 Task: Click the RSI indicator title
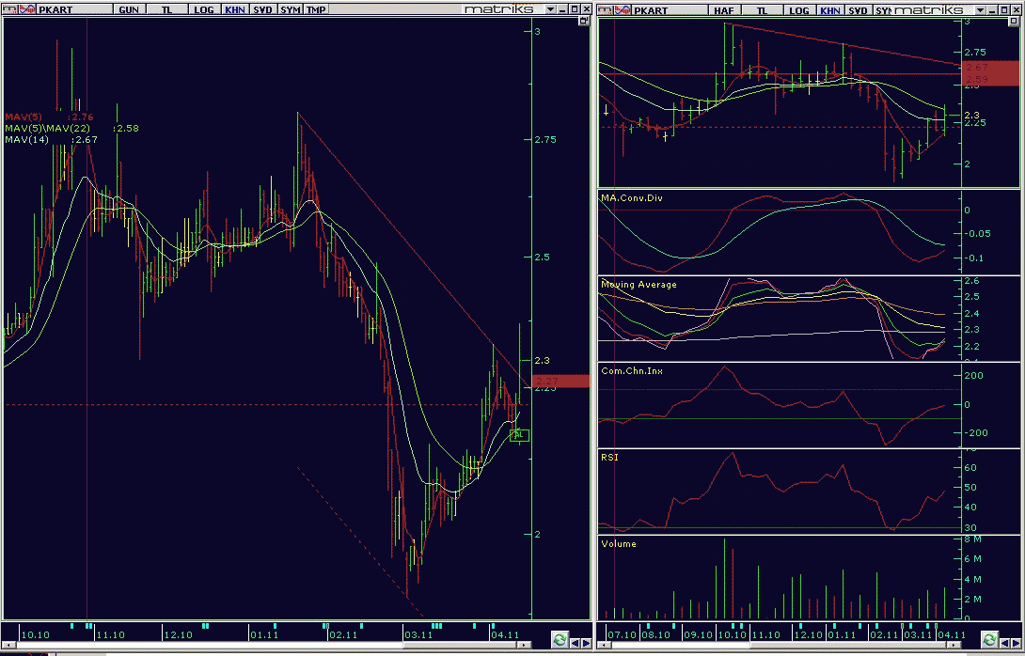609,457
